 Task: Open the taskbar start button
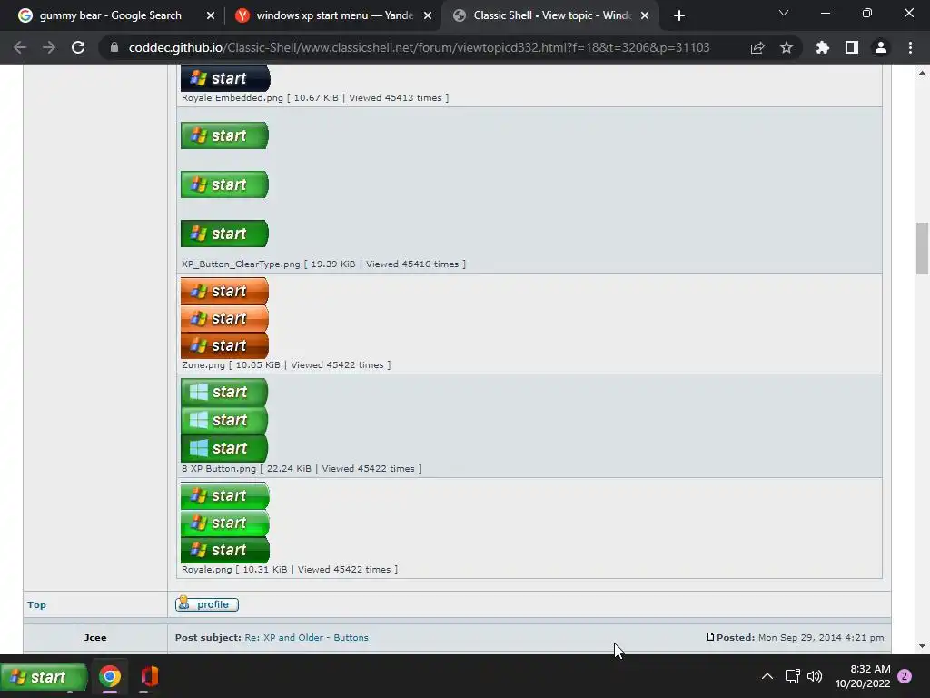[44, 676]
